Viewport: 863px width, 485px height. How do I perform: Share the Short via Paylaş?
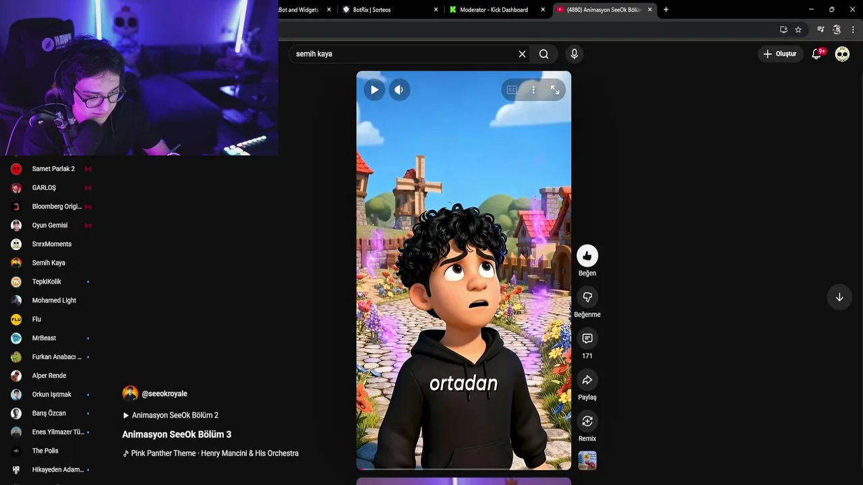(x=587, y=380)
